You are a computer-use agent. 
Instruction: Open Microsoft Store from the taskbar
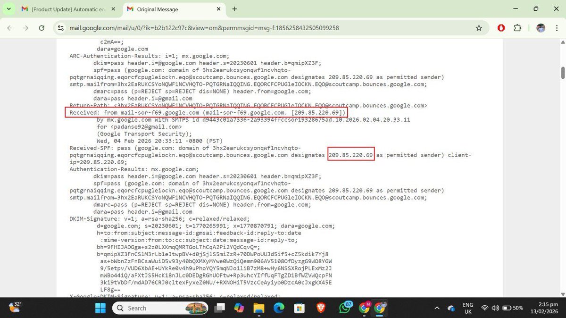coord(299,308)
